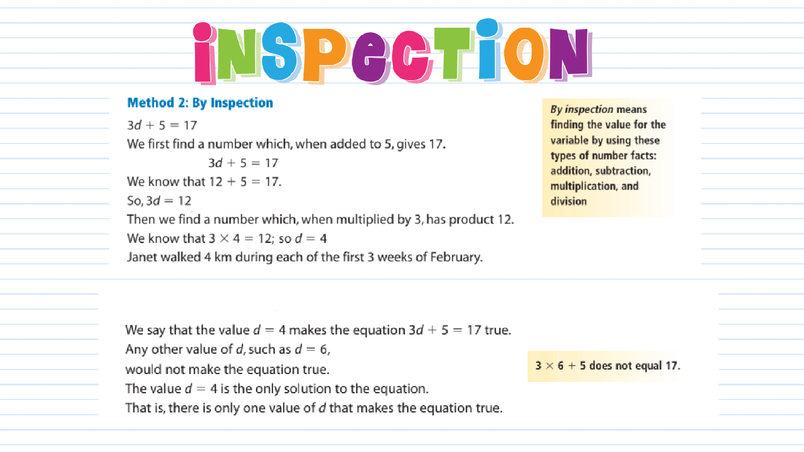Click the line "We say that the value d = 4"

tap(318, 330)
